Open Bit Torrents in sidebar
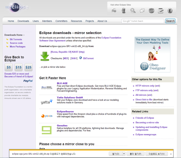The image size is (181, 158). click(16, 39)
